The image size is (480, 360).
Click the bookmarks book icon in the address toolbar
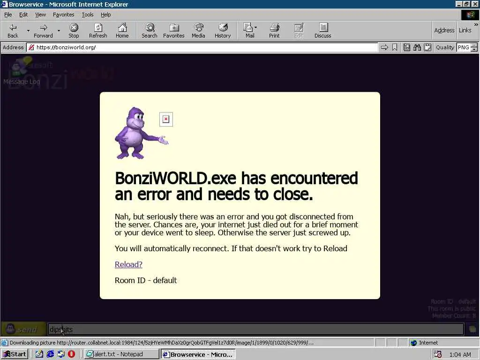pos(407,47)
